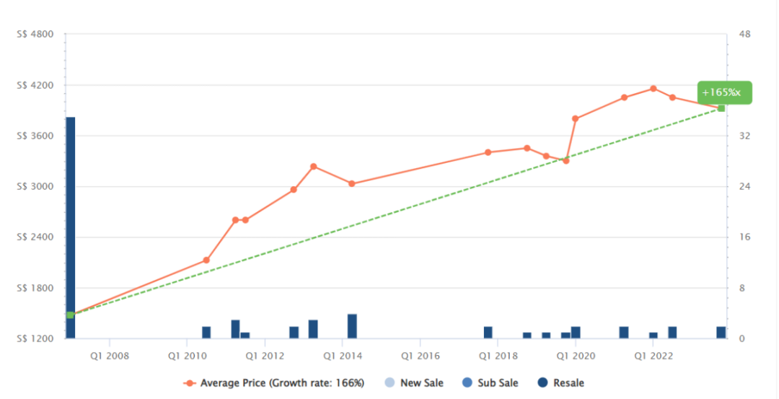Click the Q1 2016 axis label
Screen dimensions: 779x399
[x=421, y=356]
